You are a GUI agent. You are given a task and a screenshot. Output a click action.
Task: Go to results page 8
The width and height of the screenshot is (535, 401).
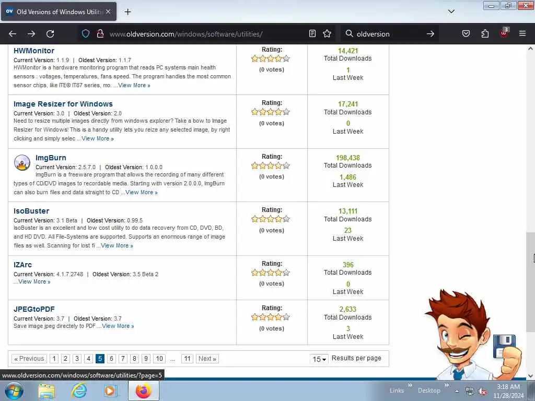click(134, 359)
